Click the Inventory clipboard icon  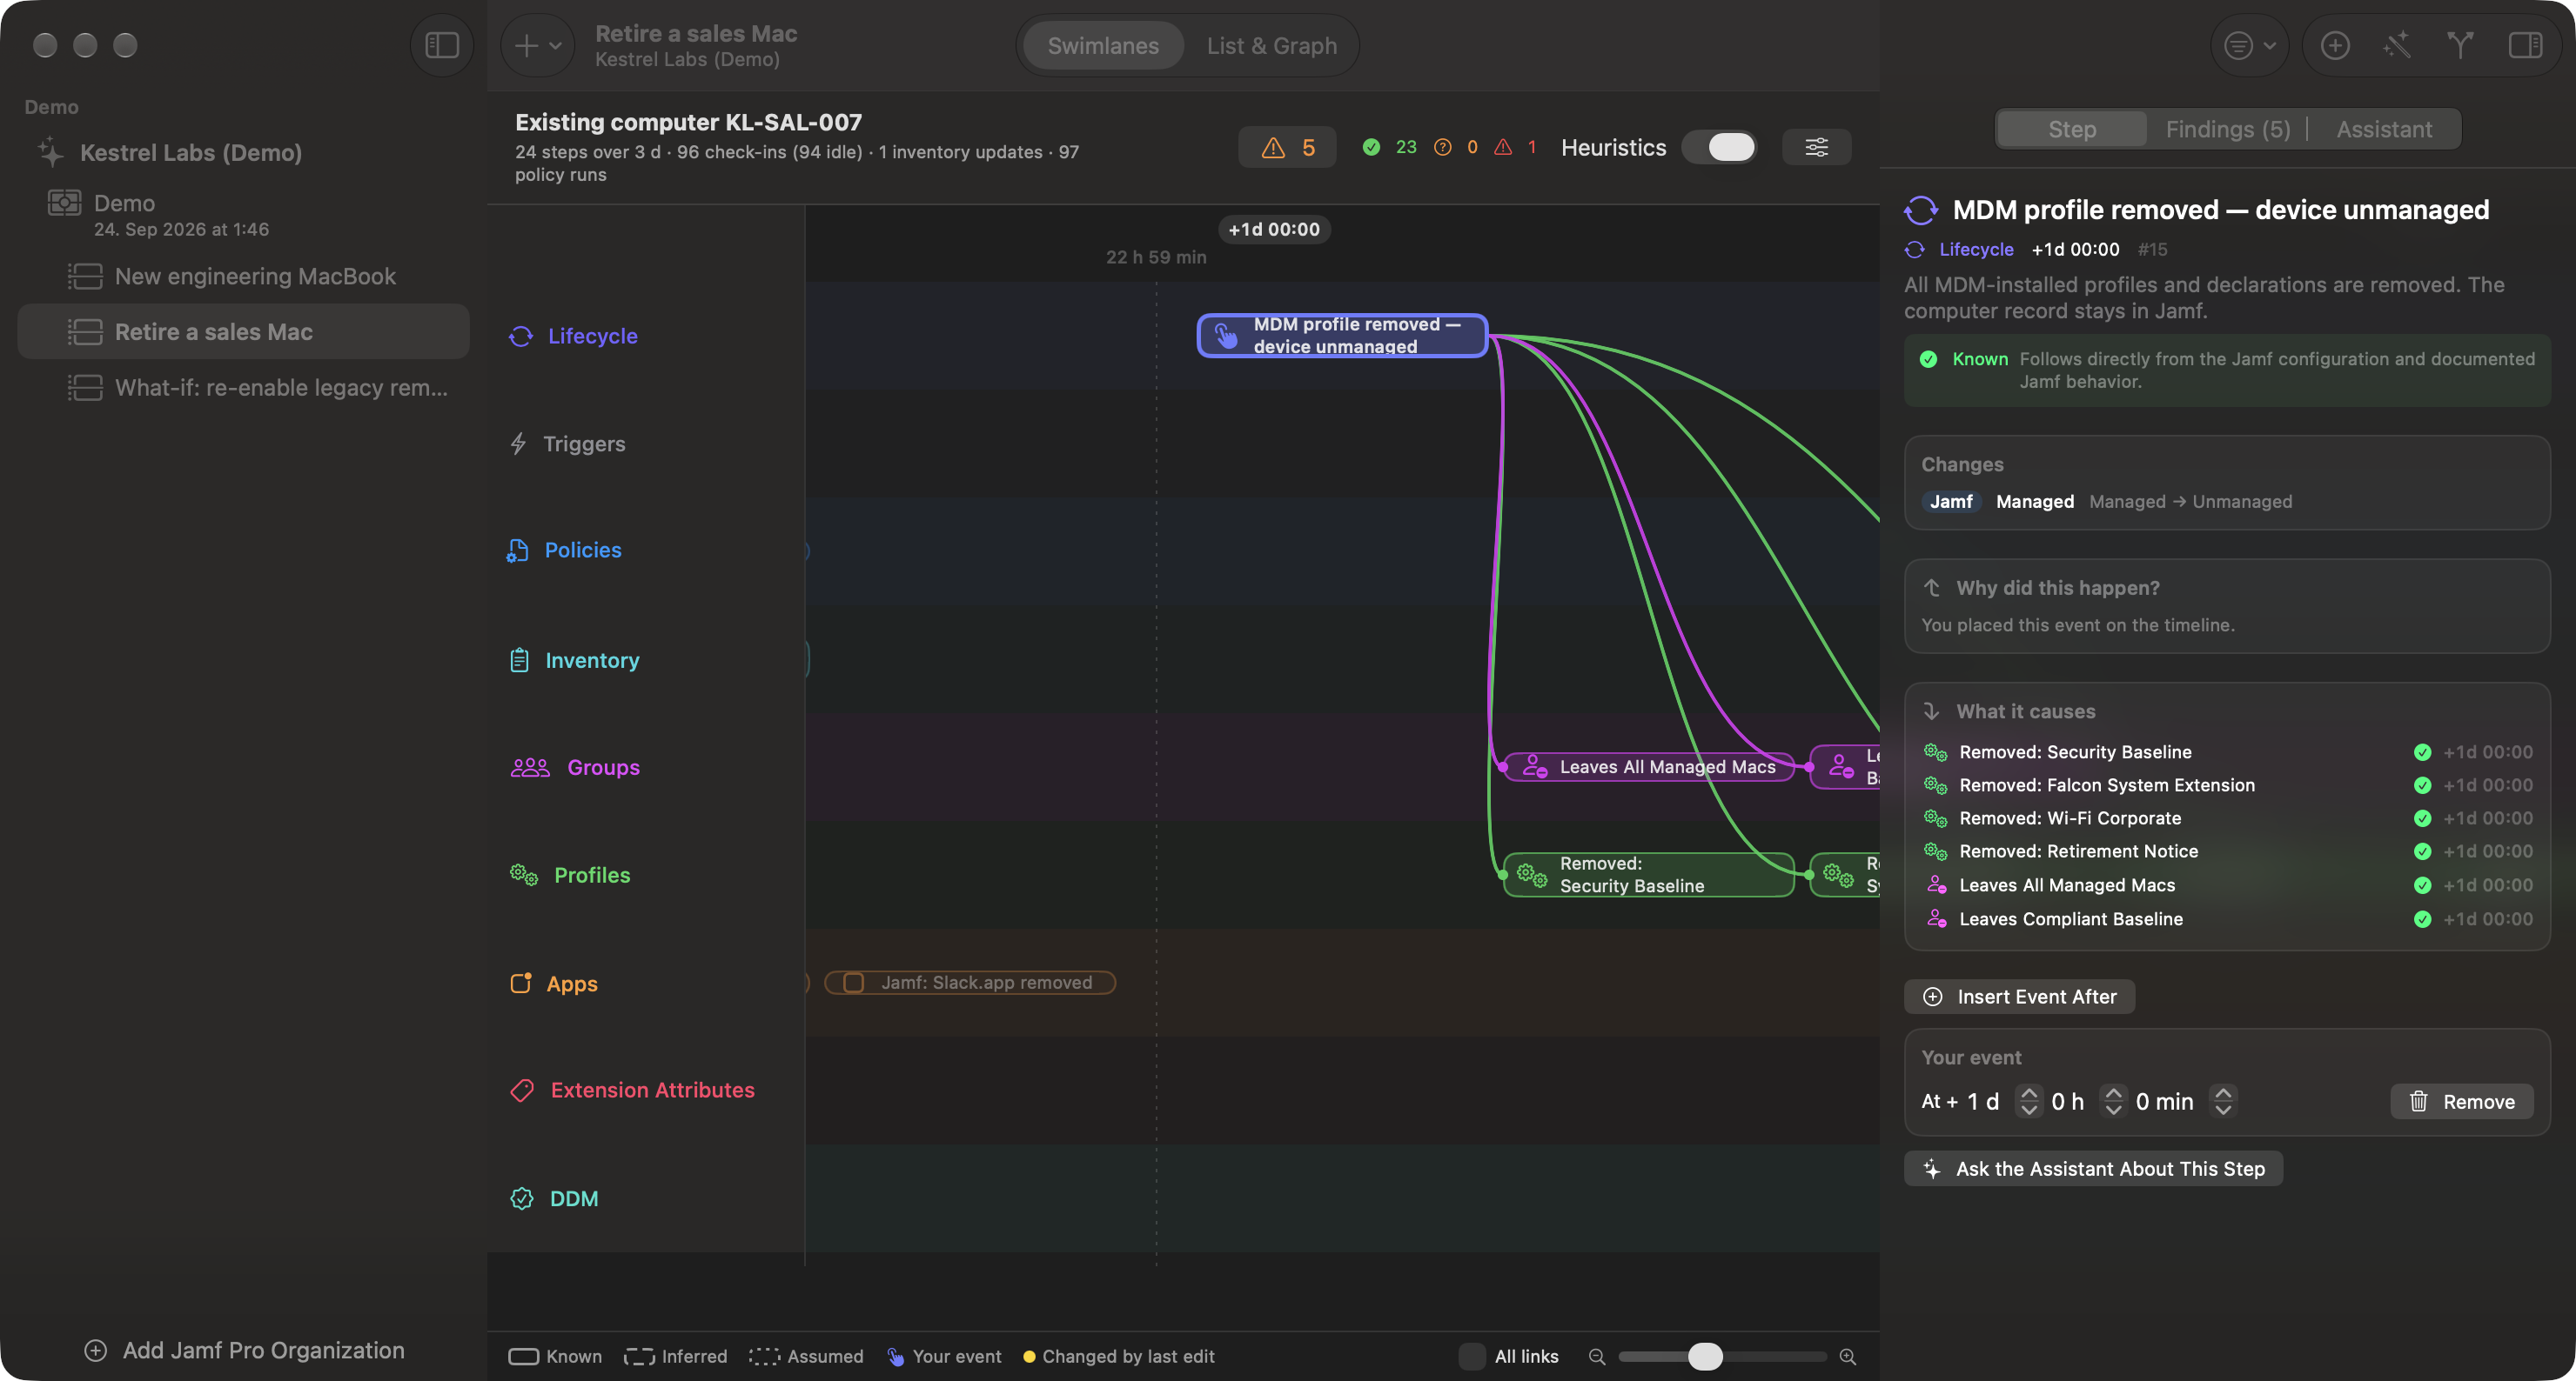point(519,661)
